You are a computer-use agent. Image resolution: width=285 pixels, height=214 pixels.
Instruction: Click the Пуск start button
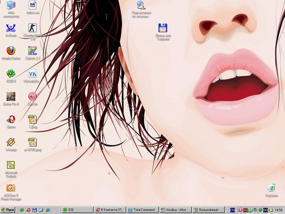tap(8, 210)
